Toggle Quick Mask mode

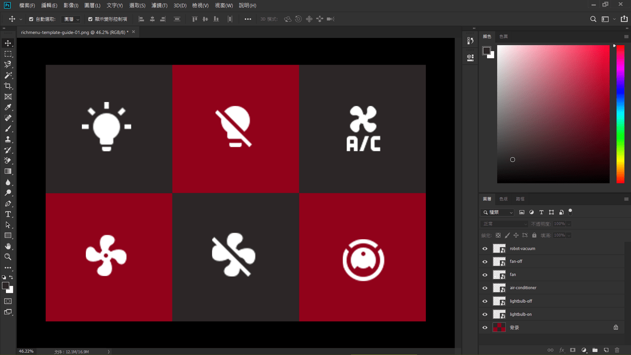pos(8,301)
